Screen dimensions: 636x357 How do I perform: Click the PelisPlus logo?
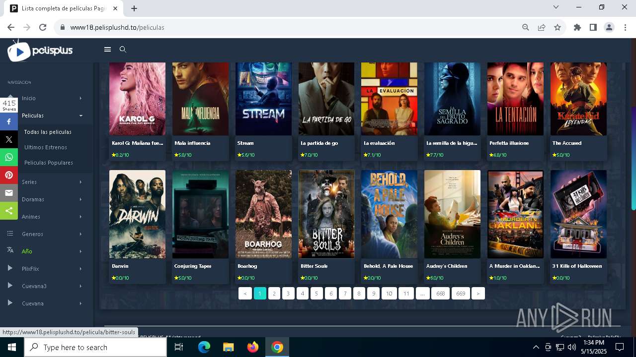(x=40, y=51)
